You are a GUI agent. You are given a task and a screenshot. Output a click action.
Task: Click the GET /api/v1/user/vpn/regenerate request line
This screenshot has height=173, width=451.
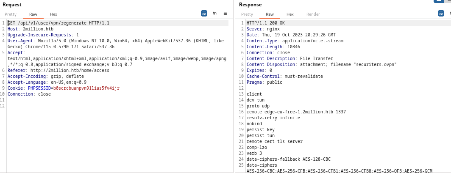58,23
